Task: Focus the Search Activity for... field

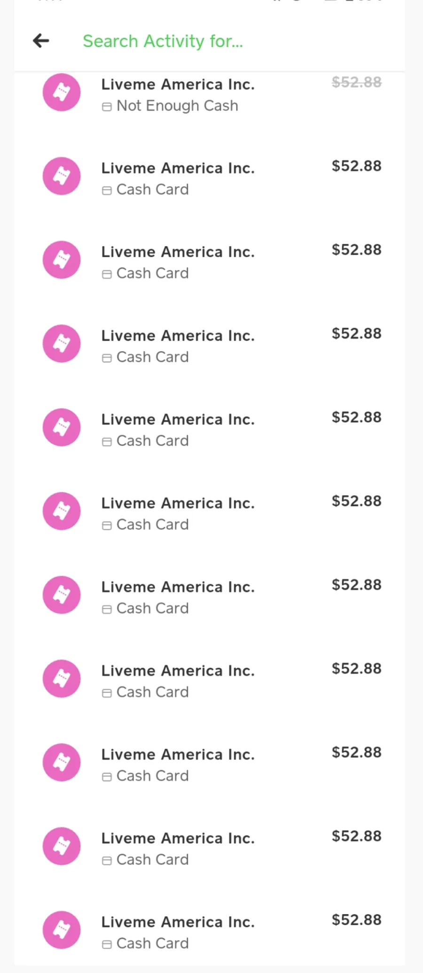Action: [163, 41]
